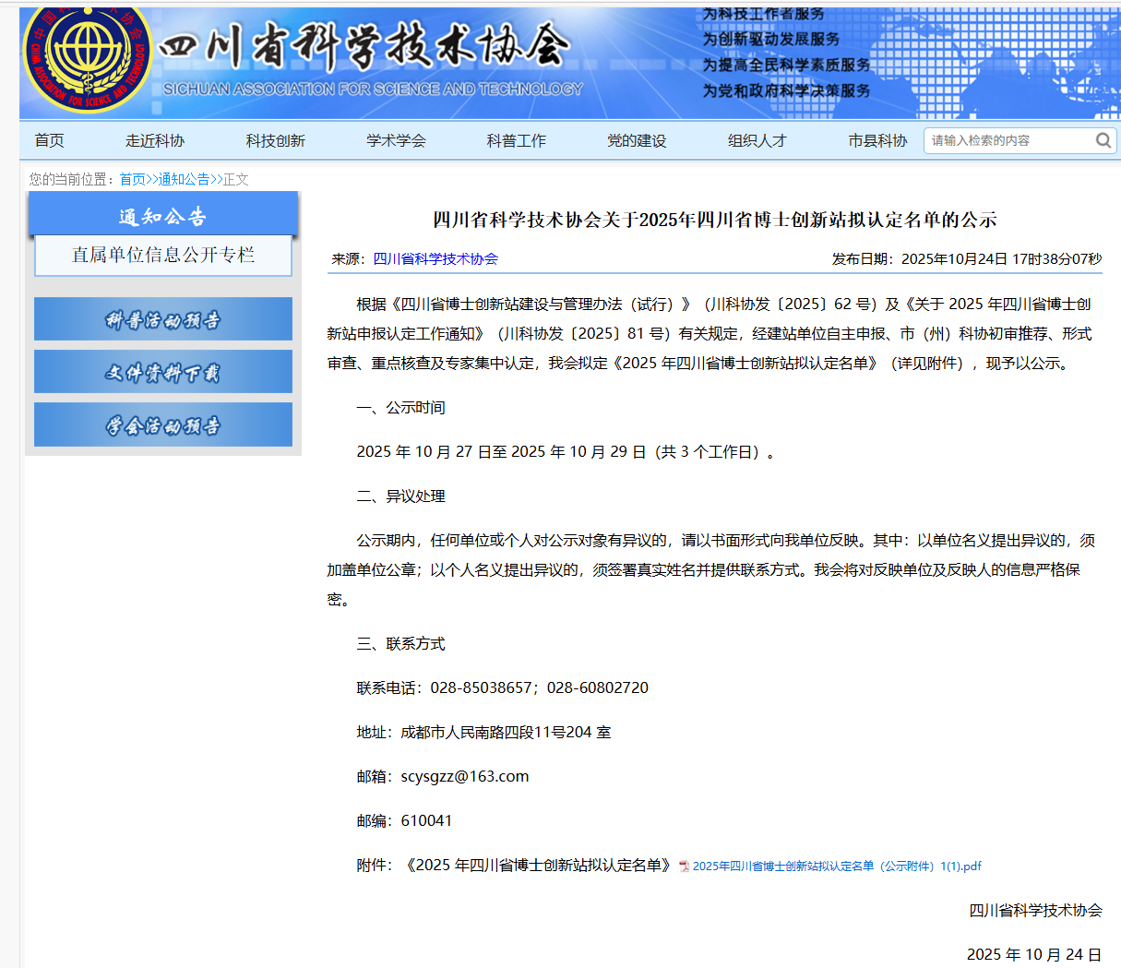The width and height of the screenshot is (1121, 968).
Task: Switch to the 首页 navigation tab
Action: click(x=49, y=140)
